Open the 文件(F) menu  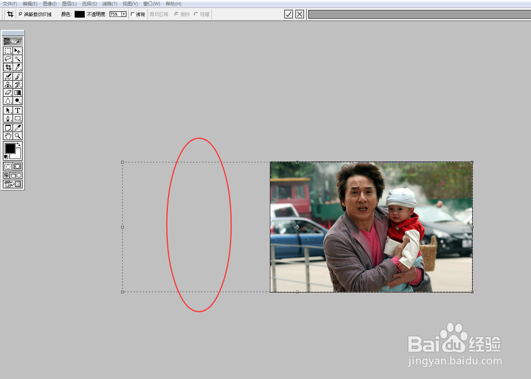(x=10, y=4)
